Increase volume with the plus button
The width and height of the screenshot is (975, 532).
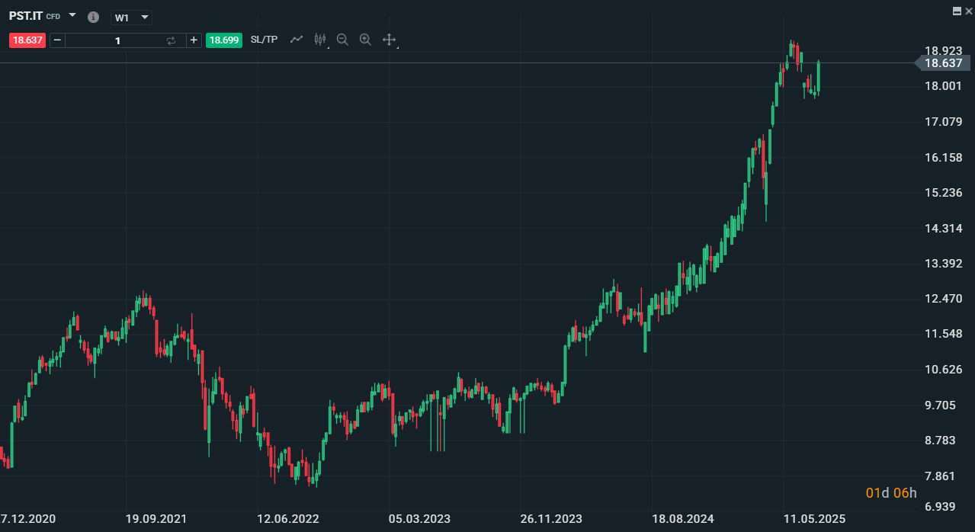click(194, 40)
